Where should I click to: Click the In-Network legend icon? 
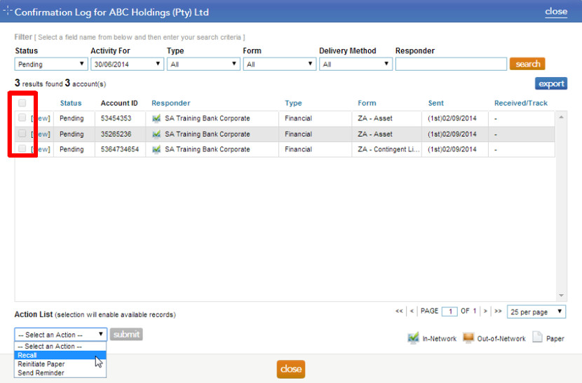[413, 338]
